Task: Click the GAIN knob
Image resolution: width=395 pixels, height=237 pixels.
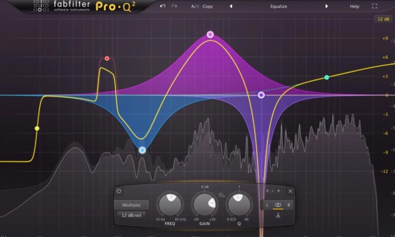Action: (x=205, y=205)
